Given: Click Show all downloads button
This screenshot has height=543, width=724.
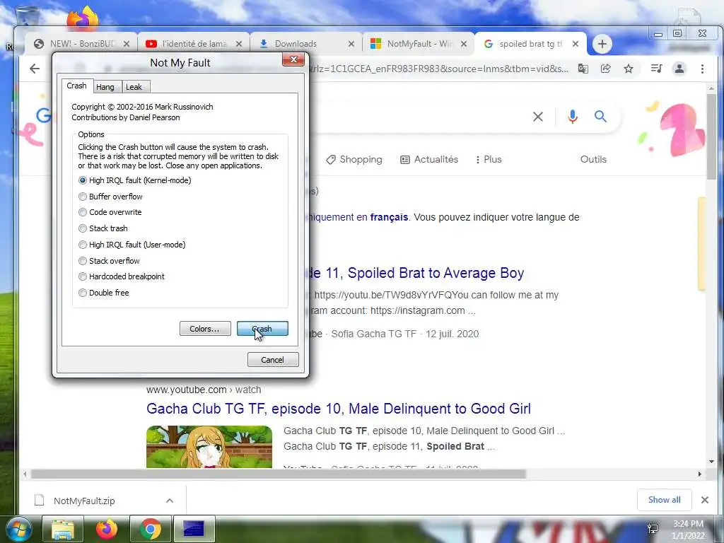Looking at the screenshot, I should click(664, 500).
